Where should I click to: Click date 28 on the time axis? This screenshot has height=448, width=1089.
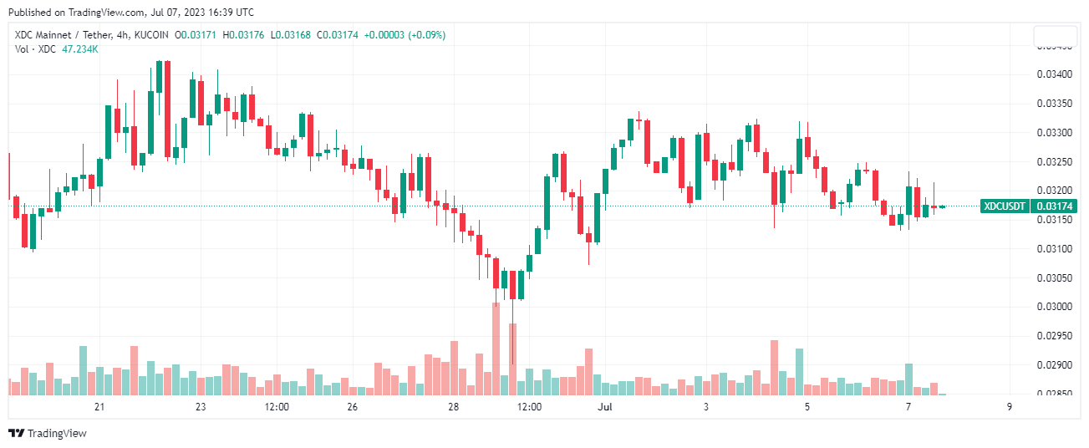[453, 407]
